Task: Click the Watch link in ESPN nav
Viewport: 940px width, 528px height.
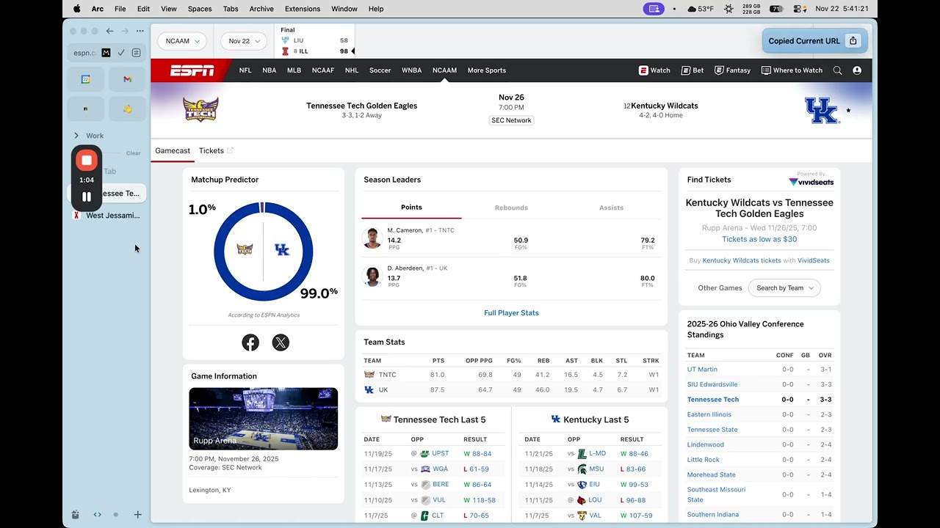Action: coord(654,70)
